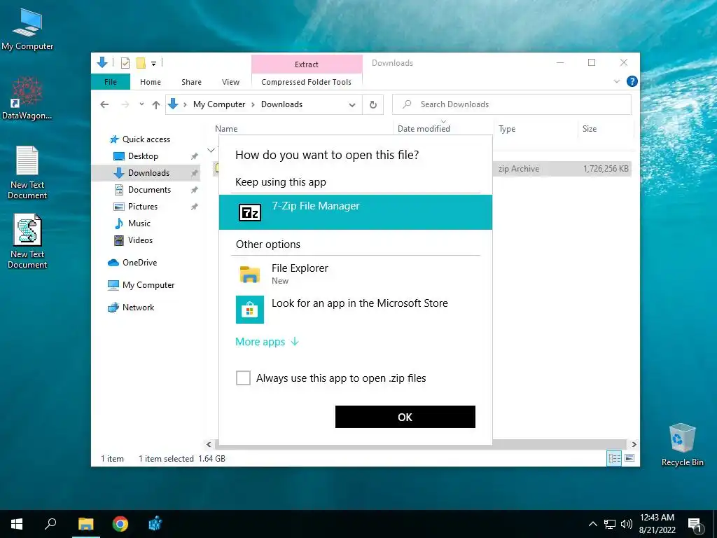Viewport: 717px width, 538px height.
Task: Click My Computer in the breadcrumb
Action: [x=219, y=104]
